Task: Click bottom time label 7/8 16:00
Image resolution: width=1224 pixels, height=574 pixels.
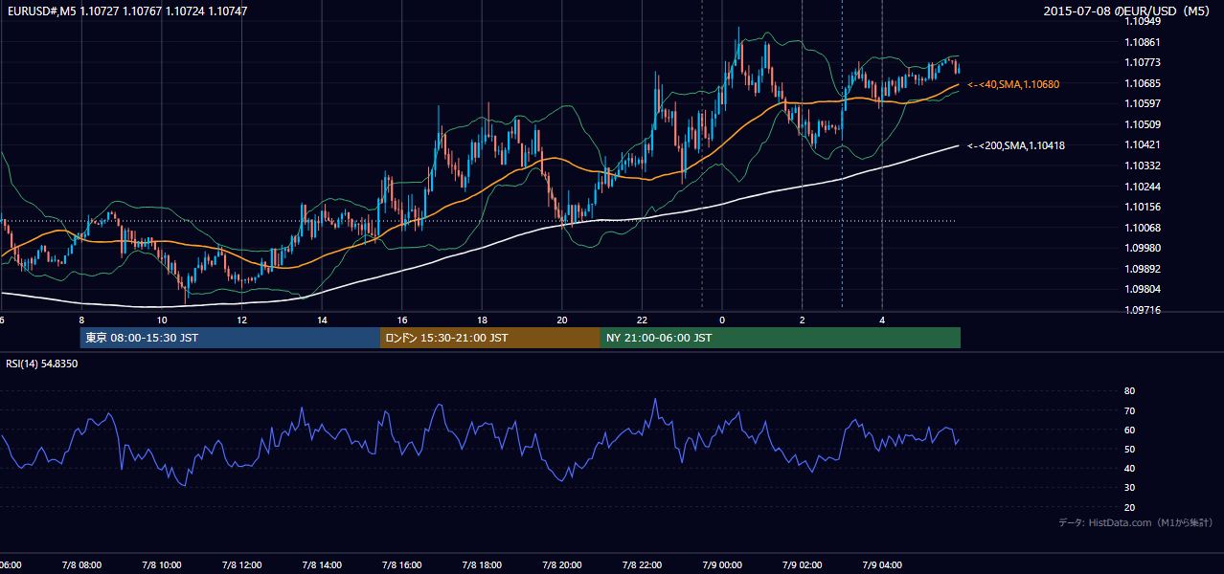Action: point(401,565)
